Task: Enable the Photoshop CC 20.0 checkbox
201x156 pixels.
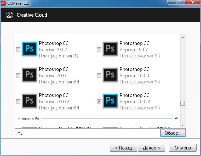Action: pyautogui.click(x=18, y=75)
